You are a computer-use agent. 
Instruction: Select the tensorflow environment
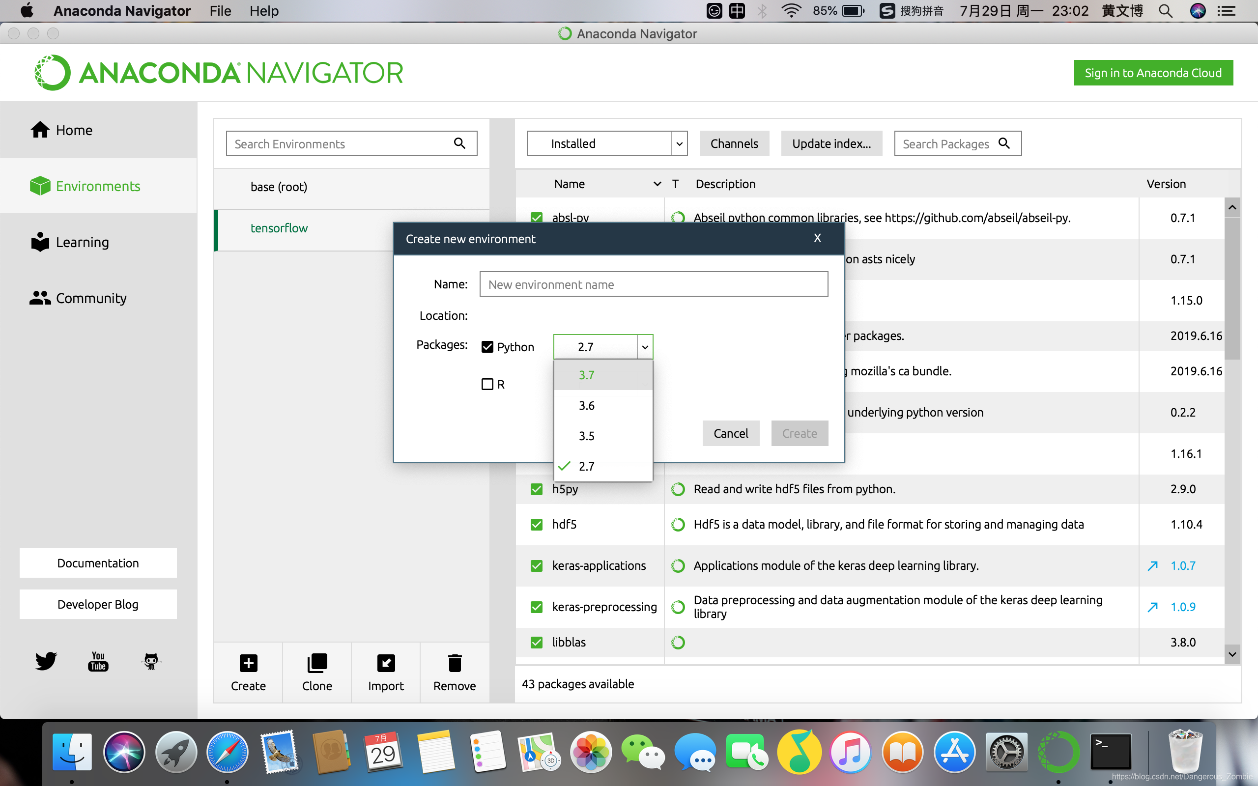point(305,227)
